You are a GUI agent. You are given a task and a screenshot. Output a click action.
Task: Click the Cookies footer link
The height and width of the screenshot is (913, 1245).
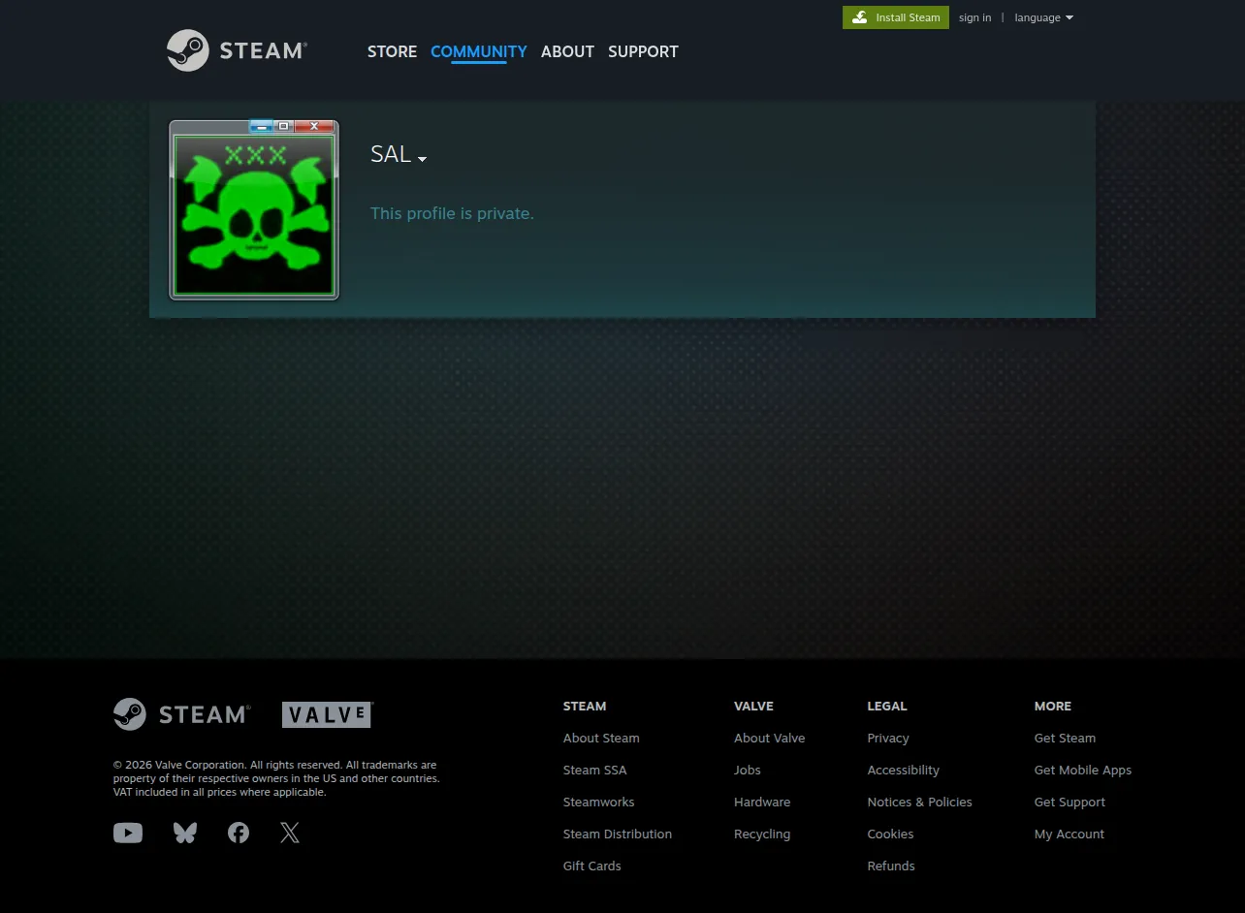(891, 834)
